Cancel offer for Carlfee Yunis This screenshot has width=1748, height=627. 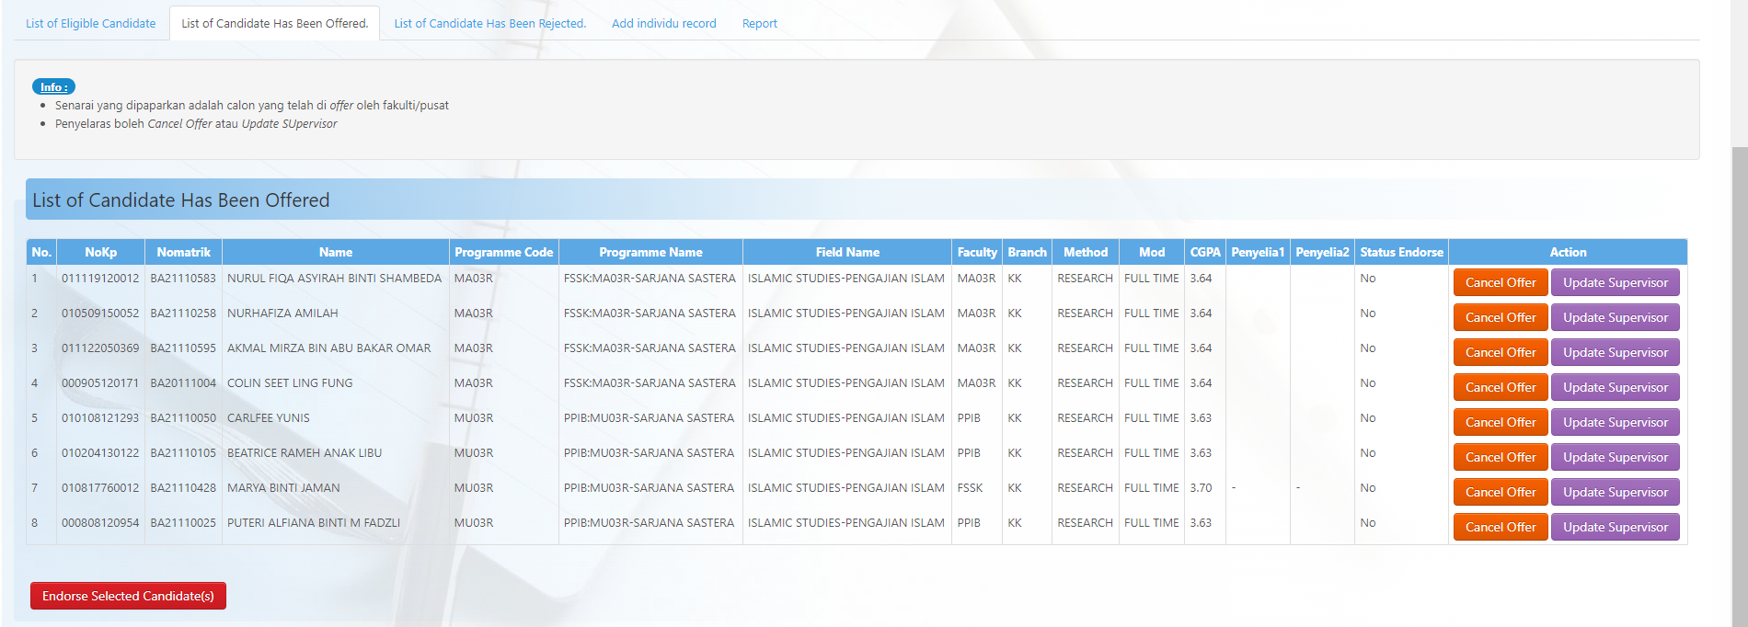pyautogui.click(x=1500, y=423)
